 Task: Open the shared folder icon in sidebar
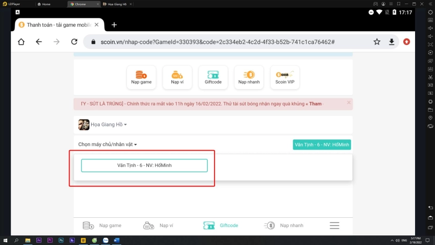click(430, 110)
